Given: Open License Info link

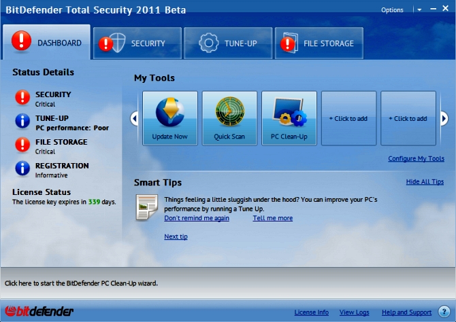Looking at the screenshot, I should [312, 312].
